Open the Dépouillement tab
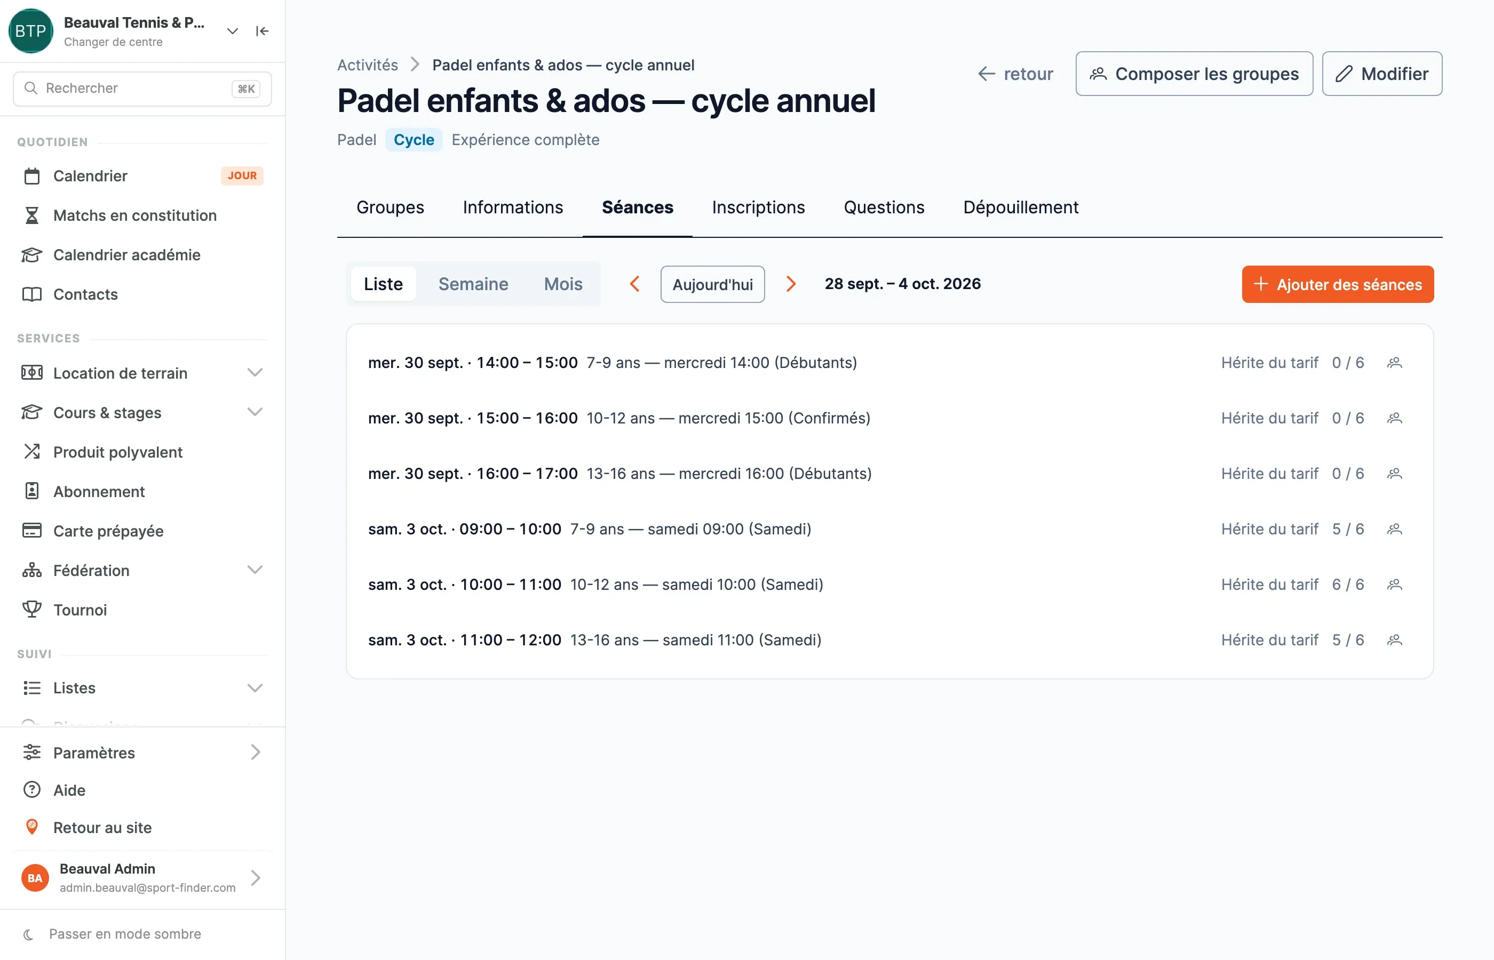 [1021, 207]
